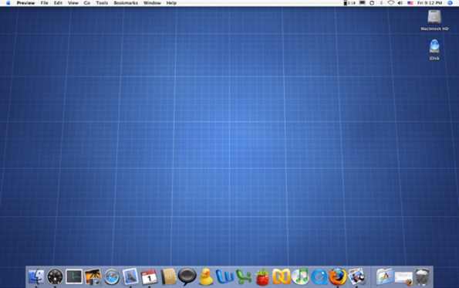This screenshot has height=288, width=459.
Task: Open the Preview application menu
Action: pos(25,3)
